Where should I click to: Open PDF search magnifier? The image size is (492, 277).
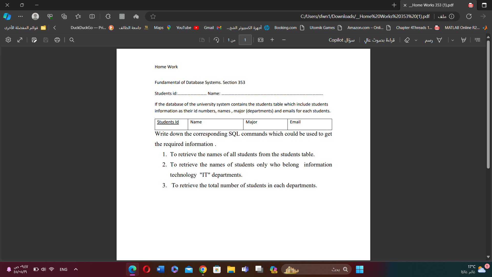pyautogui.click(x=72, y=40)
